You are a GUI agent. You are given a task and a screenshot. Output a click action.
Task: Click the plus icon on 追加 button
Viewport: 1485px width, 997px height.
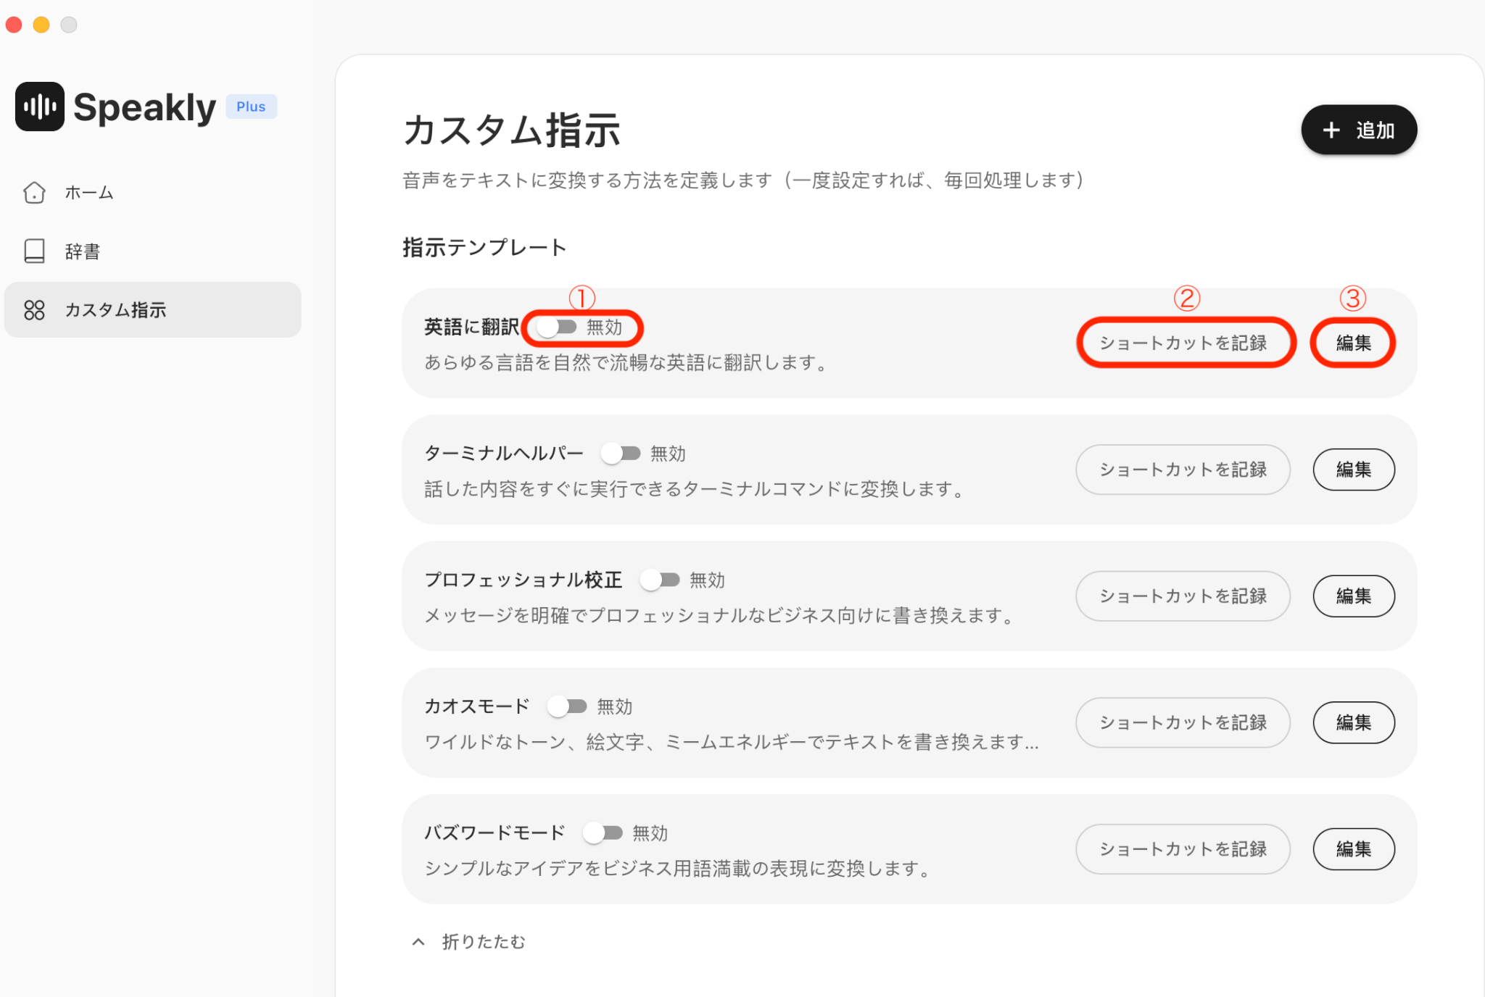coord(1331,130)
